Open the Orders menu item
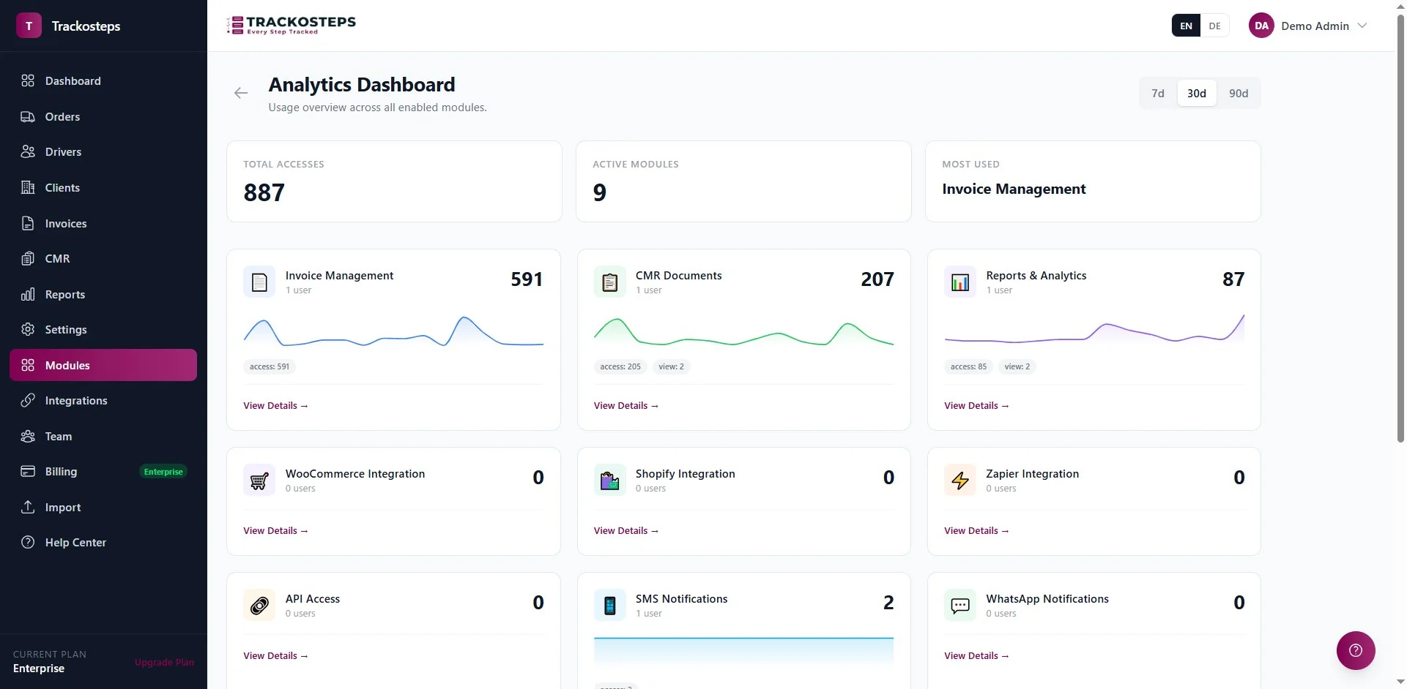This screenshot has height=689, width=1407. pyautogui.click(x=103, y=116)
